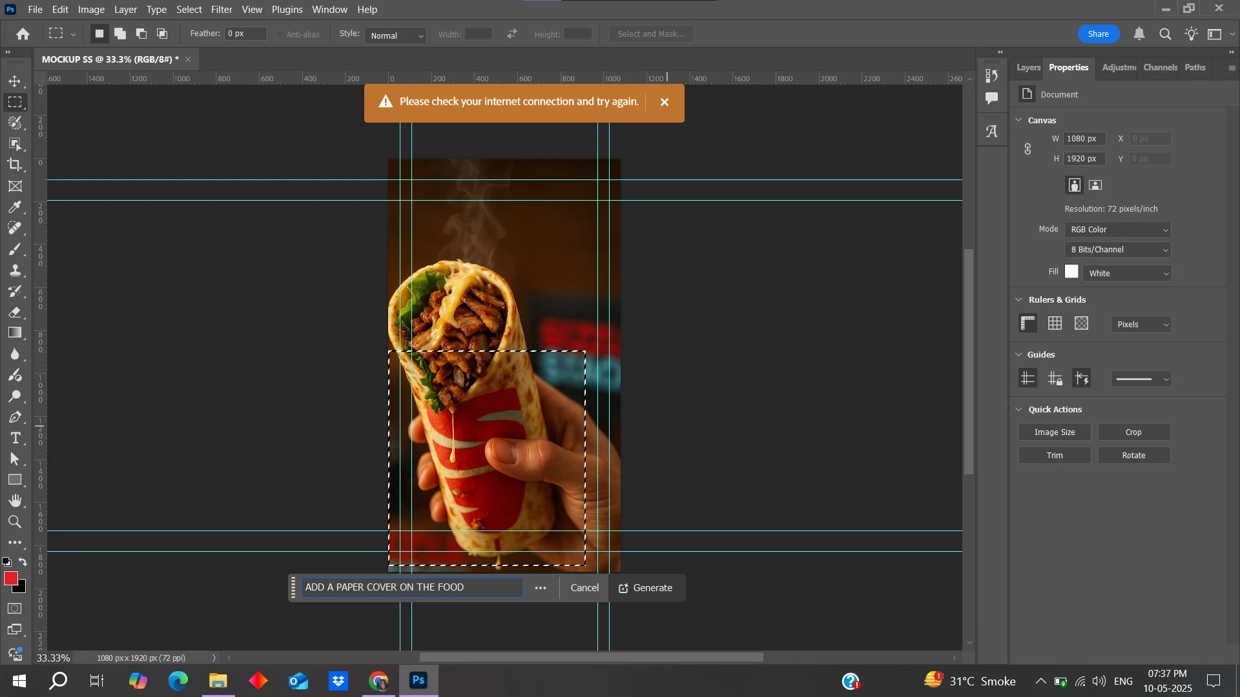Switch to the Layers tab
The image size is (1240, 697).
click(1028, 68)
